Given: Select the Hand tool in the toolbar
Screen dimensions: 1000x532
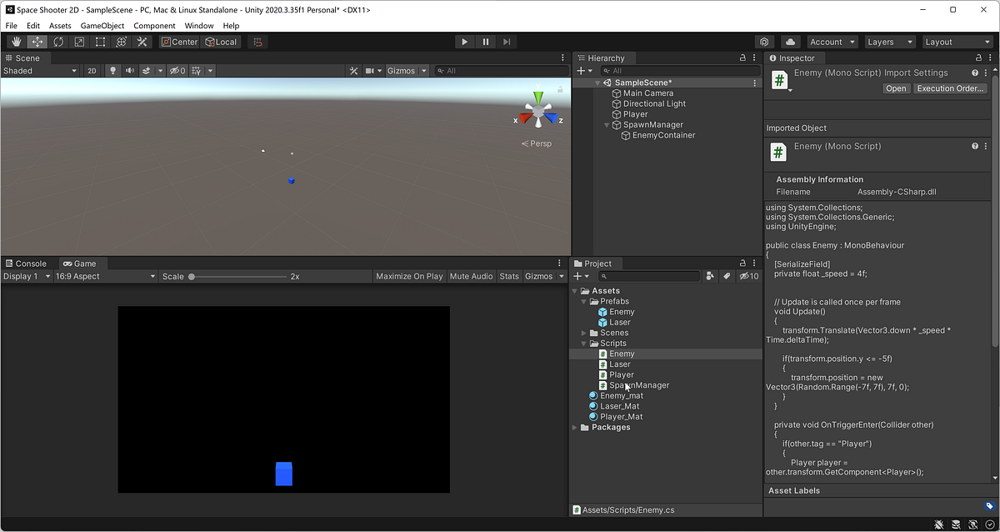Looking at the screenshot, I should pyautogui.click(x=15, y=41).
